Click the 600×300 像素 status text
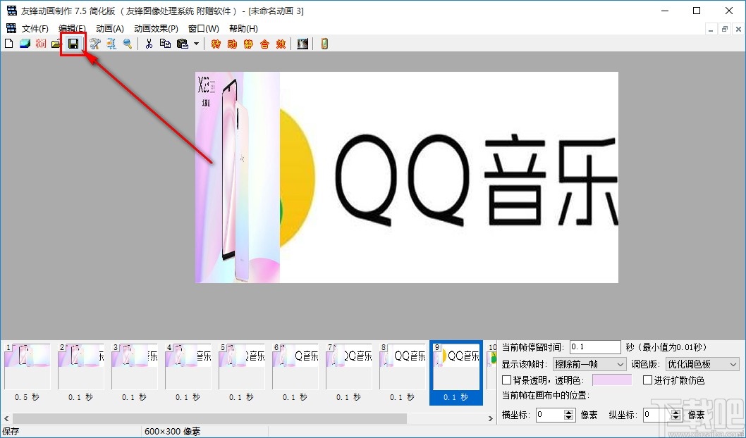The width and height of the screenshot is (746, 438). coord(172,432)
